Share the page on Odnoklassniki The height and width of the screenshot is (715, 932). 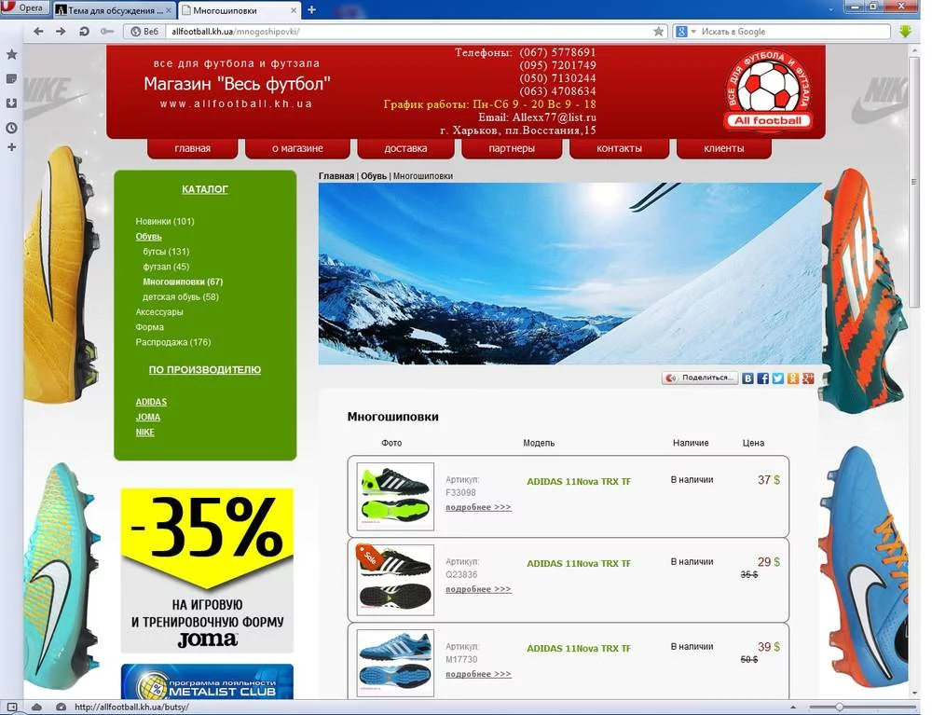click(793, 378)
